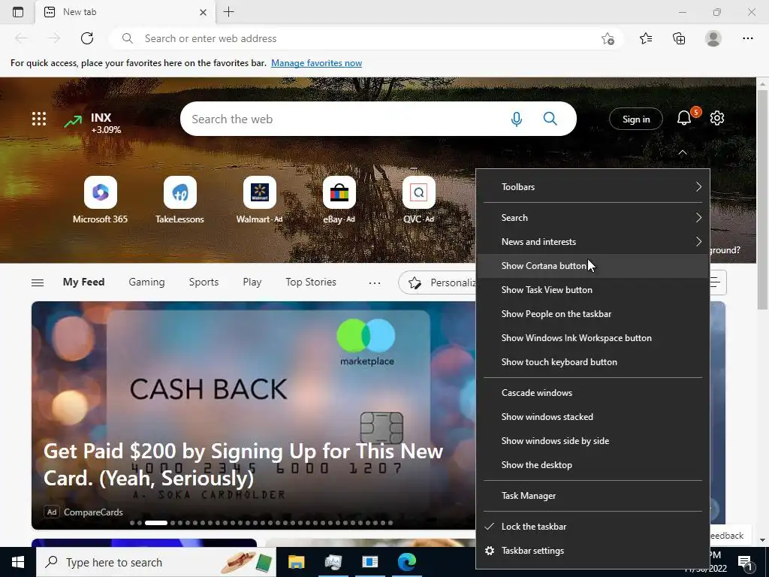Open Microsoft 365 quick link
The width and height of the screenshot is (769, 577).
[x=100, y=200]
